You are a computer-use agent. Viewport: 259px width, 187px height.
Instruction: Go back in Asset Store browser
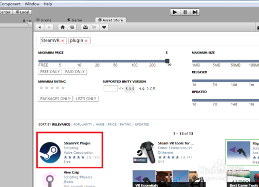click(x=40, y=28)
